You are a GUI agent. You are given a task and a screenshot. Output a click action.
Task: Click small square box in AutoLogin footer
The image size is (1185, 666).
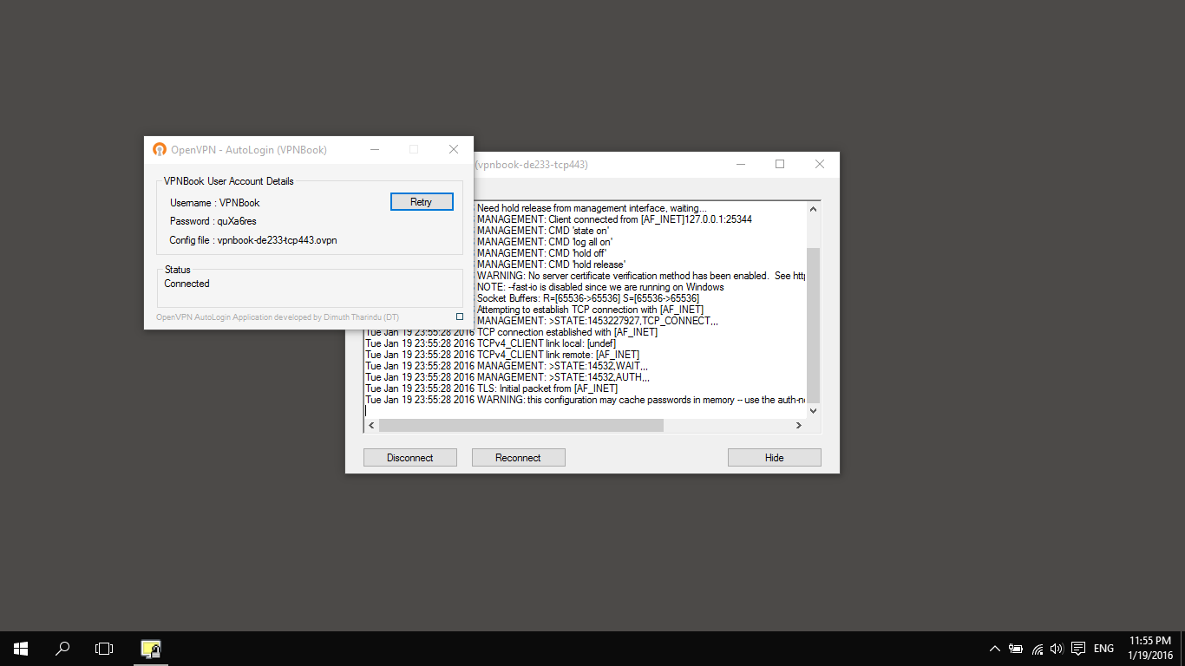tap(460, 317)
